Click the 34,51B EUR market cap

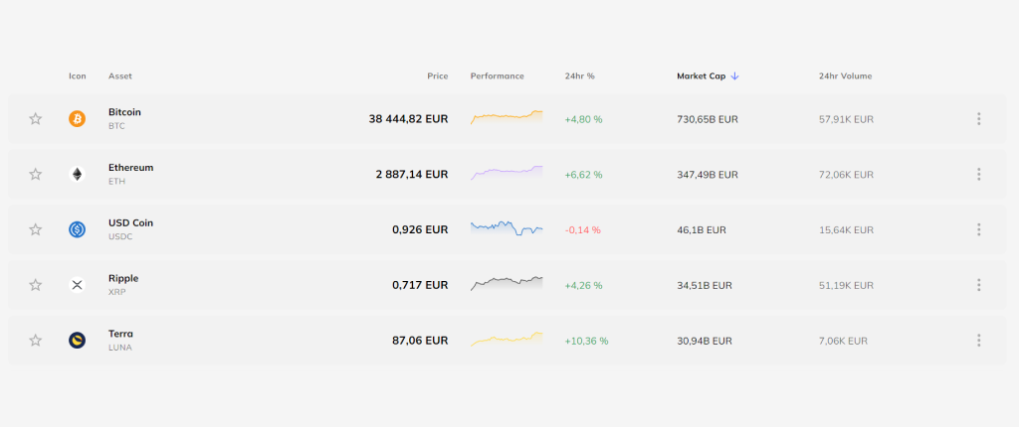click(705, 285)
